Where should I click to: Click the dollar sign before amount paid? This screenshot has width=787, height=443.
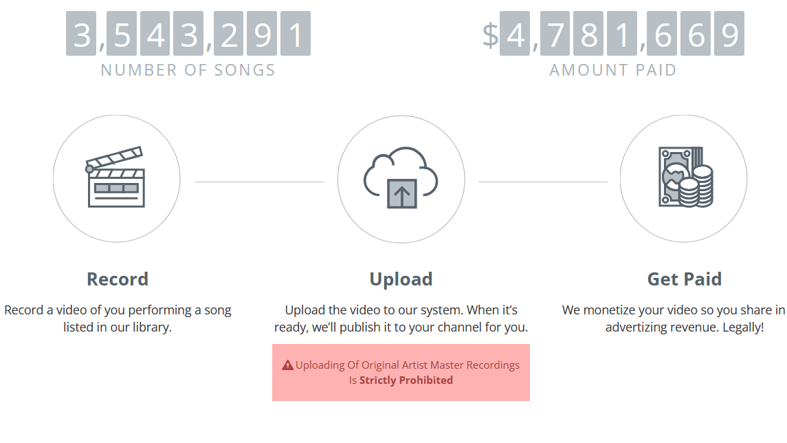click(490, 36)
